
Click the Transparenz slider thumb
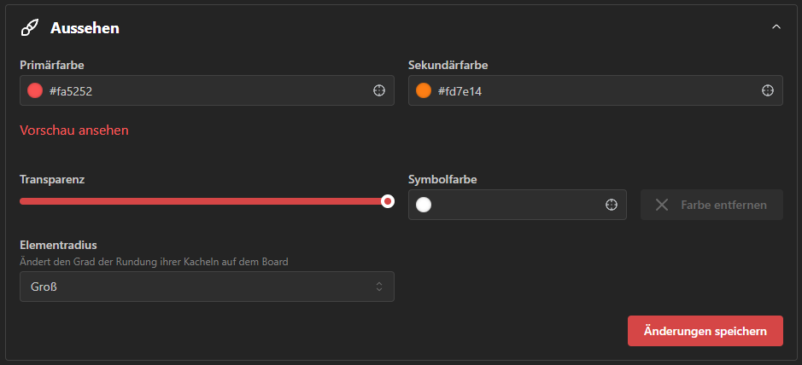pos(388,201)
